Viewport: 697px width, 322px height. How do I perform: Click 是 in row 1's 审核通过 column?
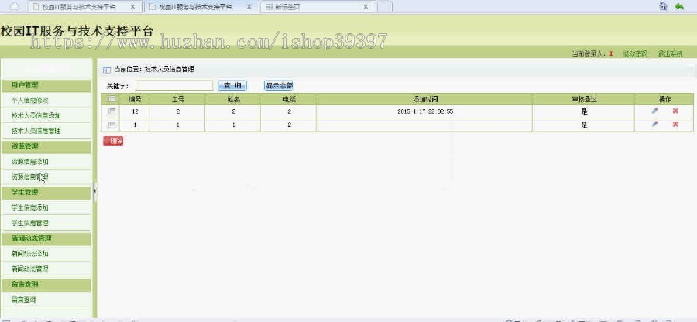coord(584,125)
